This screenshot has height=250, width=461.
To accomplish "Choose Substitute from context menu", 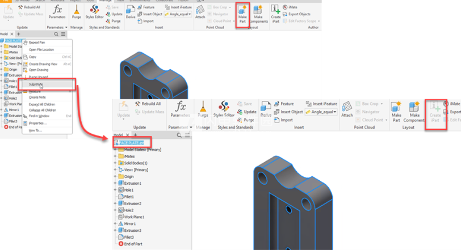I will 47,84.
